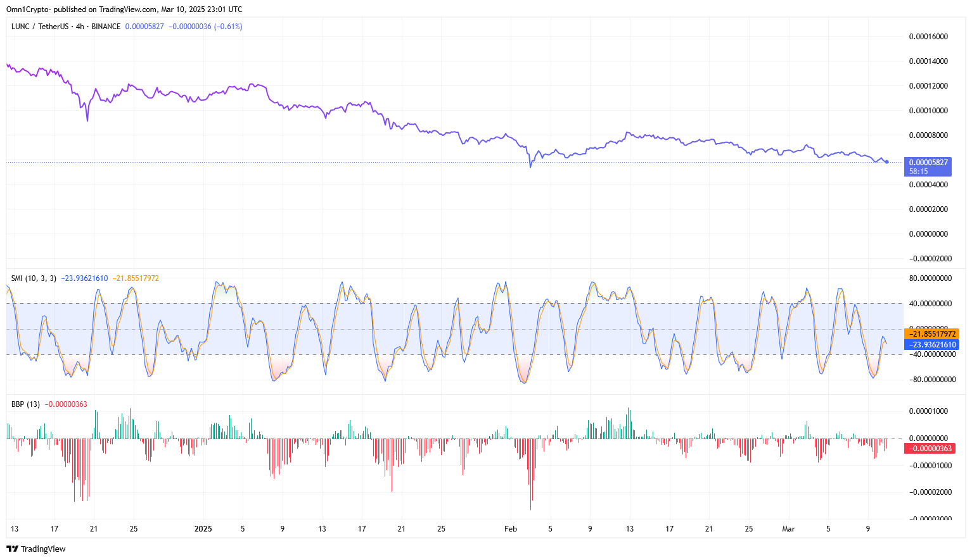Screen dimensions: 972x560
Task: Click the Feb label on time axis
Action: [x=511, y=529]
